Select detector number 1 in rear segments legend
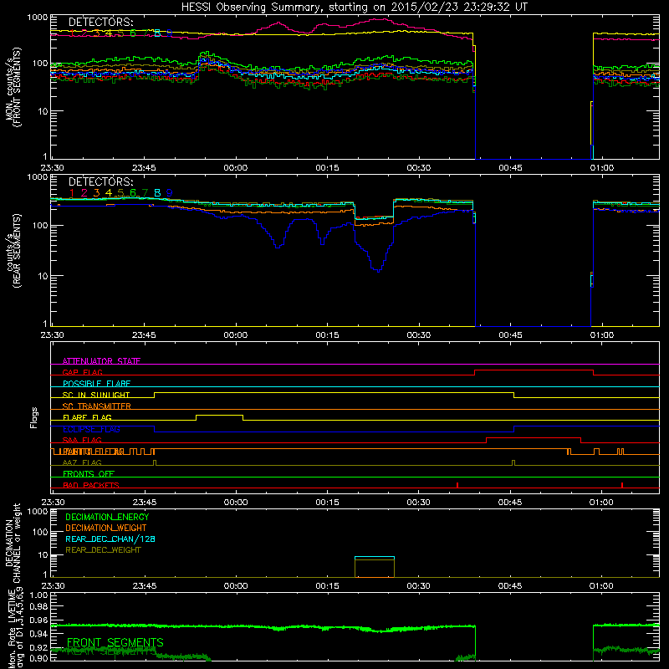This screenshot has width=669, height=669. click(72, 193)
